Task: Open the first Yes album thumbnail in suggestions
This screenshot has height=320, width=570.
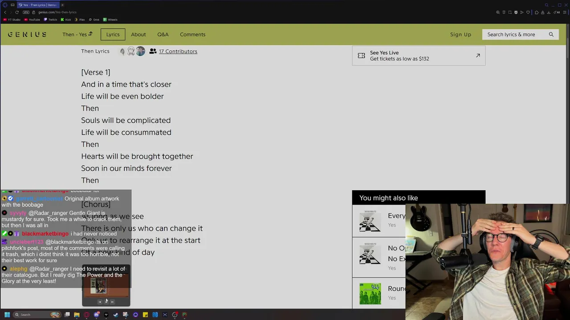Action: point(370,220)
